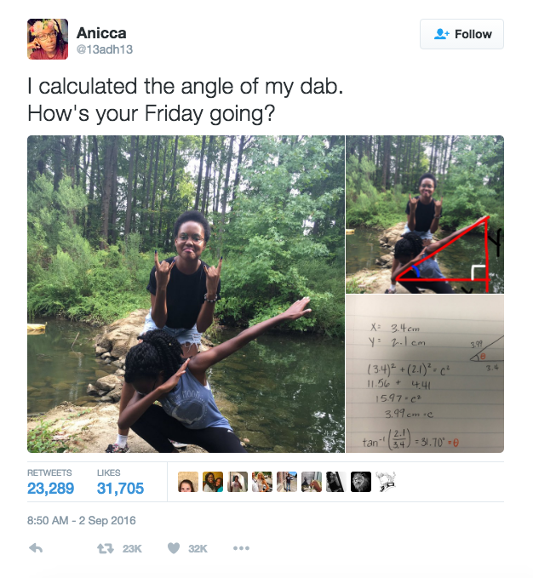Click the second liker's avatar with two women
This screenshot has height=578, width=533.
pyautogui.click(x=213, y=482)
